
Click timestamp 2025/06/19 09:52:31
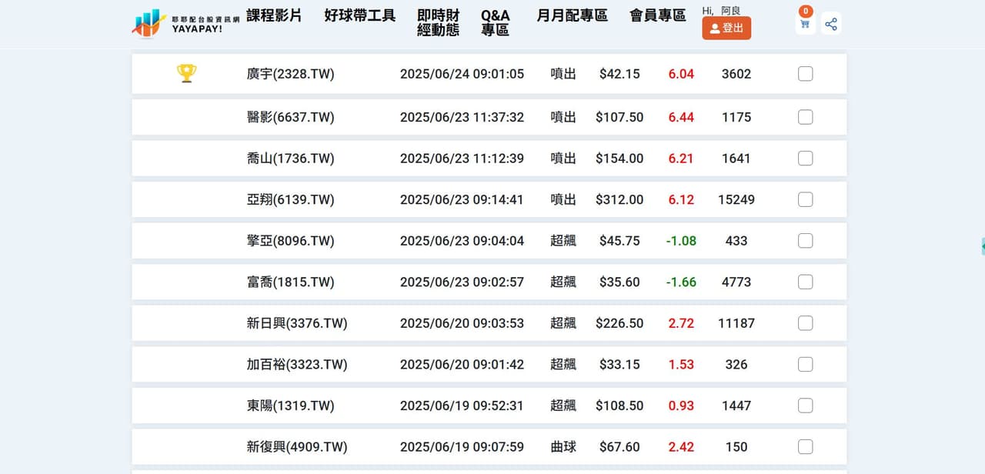point(462,406)
